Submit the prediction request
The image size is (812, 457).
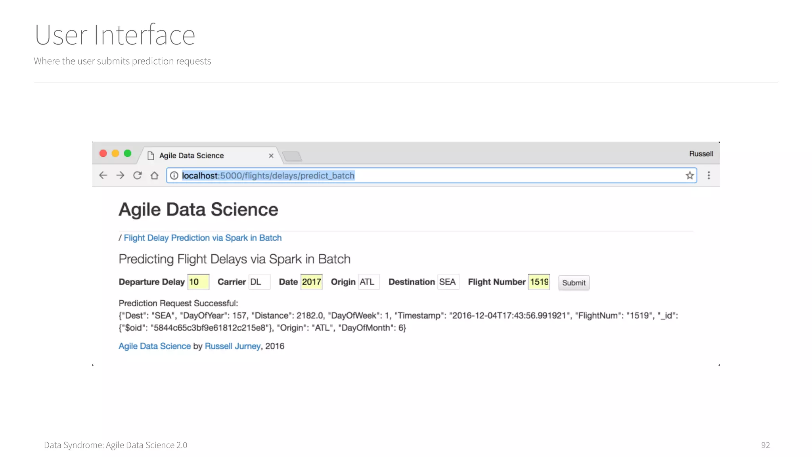[x=574, y=282]
